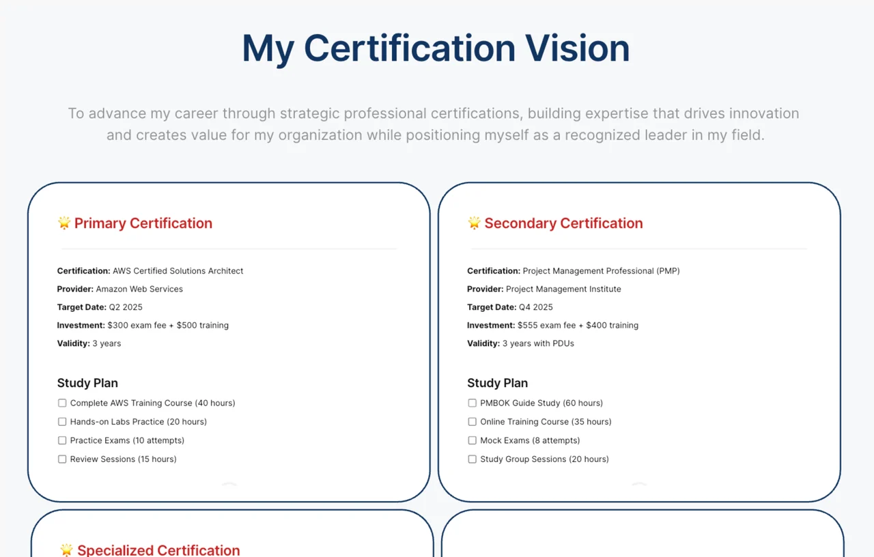
Task: Click Study Plan heading in Primary card
Action: pyautogui.click(x=87, y=383)
